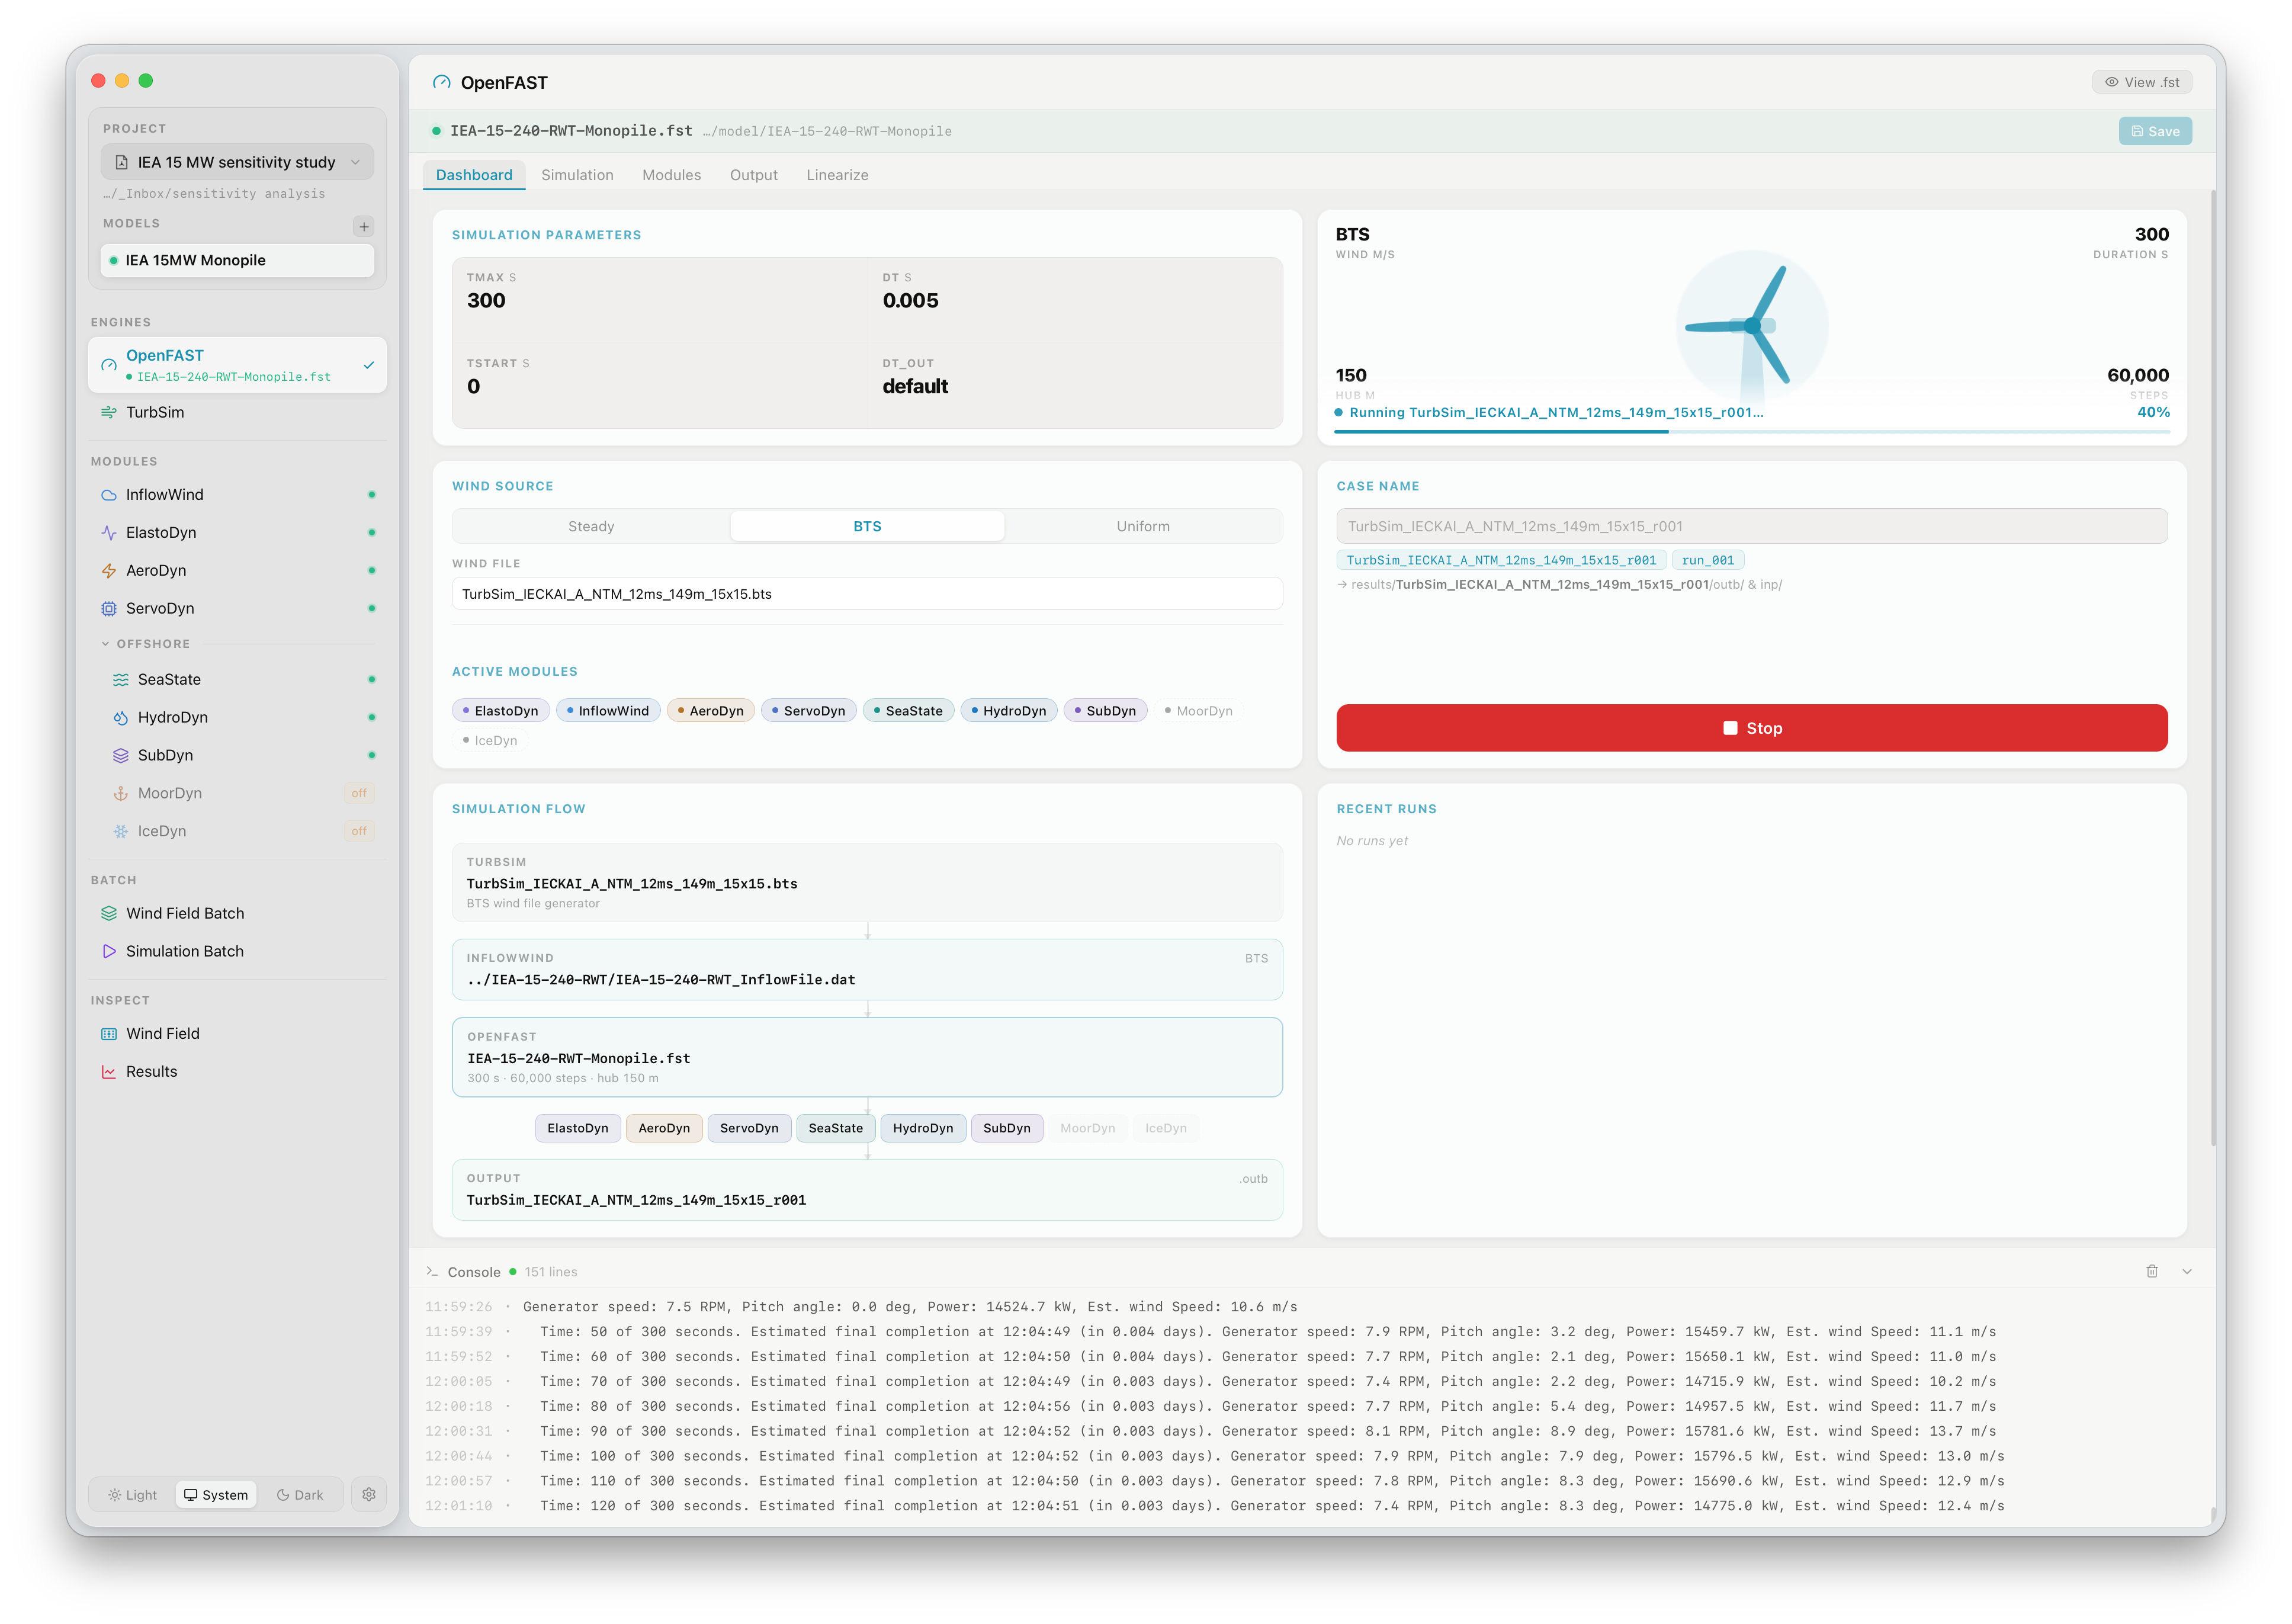This screenshot has width=2292, height=1624.
Task: Select Steady wind source
Action: (591, 527)
